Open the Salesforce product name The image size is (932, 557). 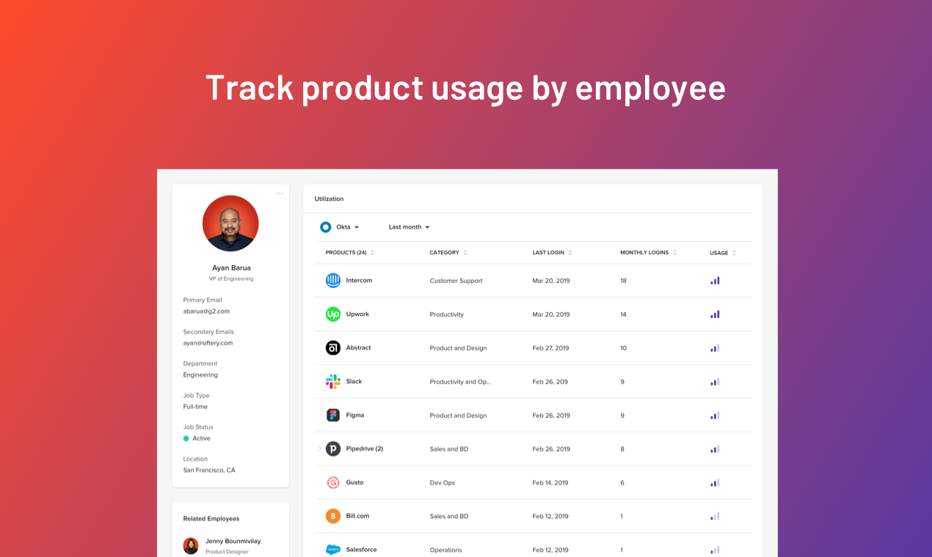point(362,550)
